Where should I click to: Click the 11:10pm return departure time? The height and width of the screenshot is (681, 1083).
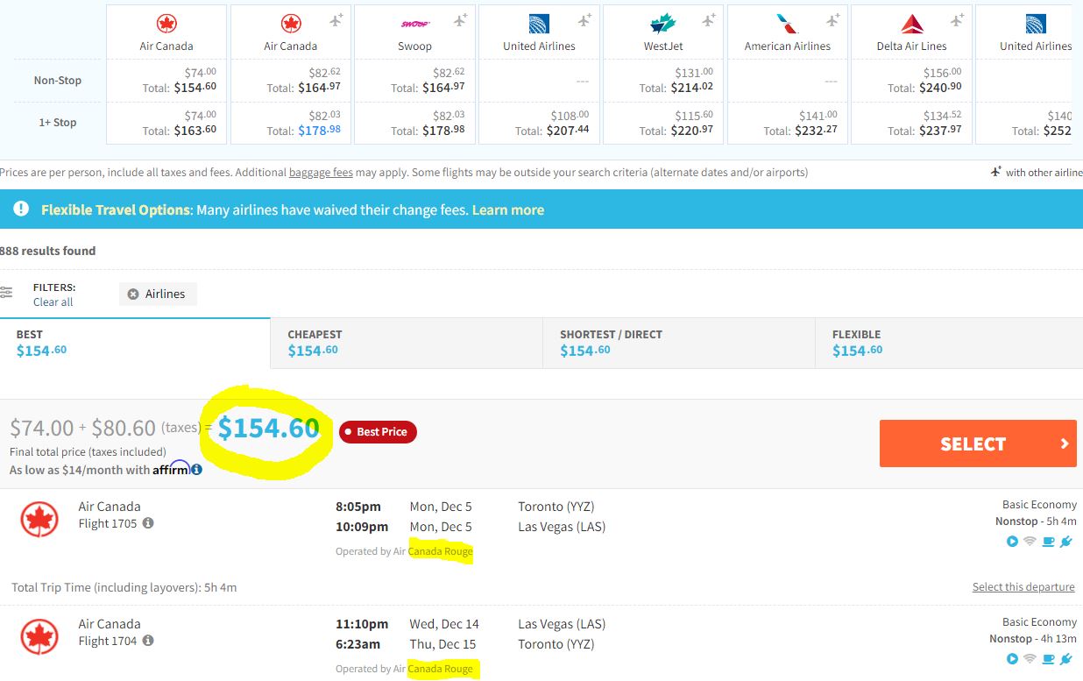click(362, 624)
